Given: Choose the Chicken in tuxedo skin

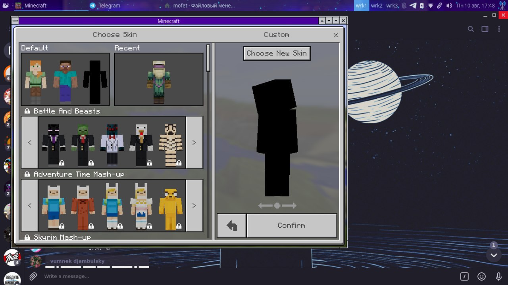Looking at the screenshot, I should 141,145.
